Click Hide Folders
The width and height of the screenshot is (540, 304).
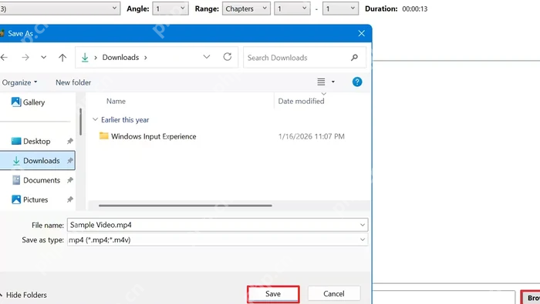pyautogui.click(x=23, y=295)
